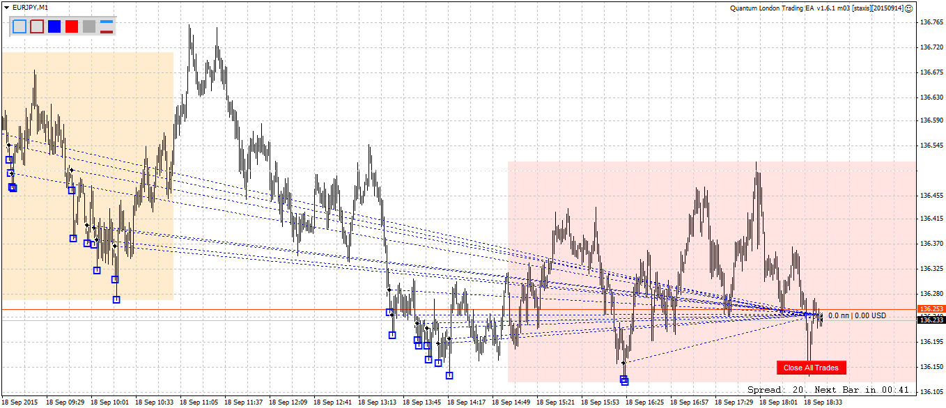Click the EA smiley face icon
946x408 pixels.
point(909,8)
